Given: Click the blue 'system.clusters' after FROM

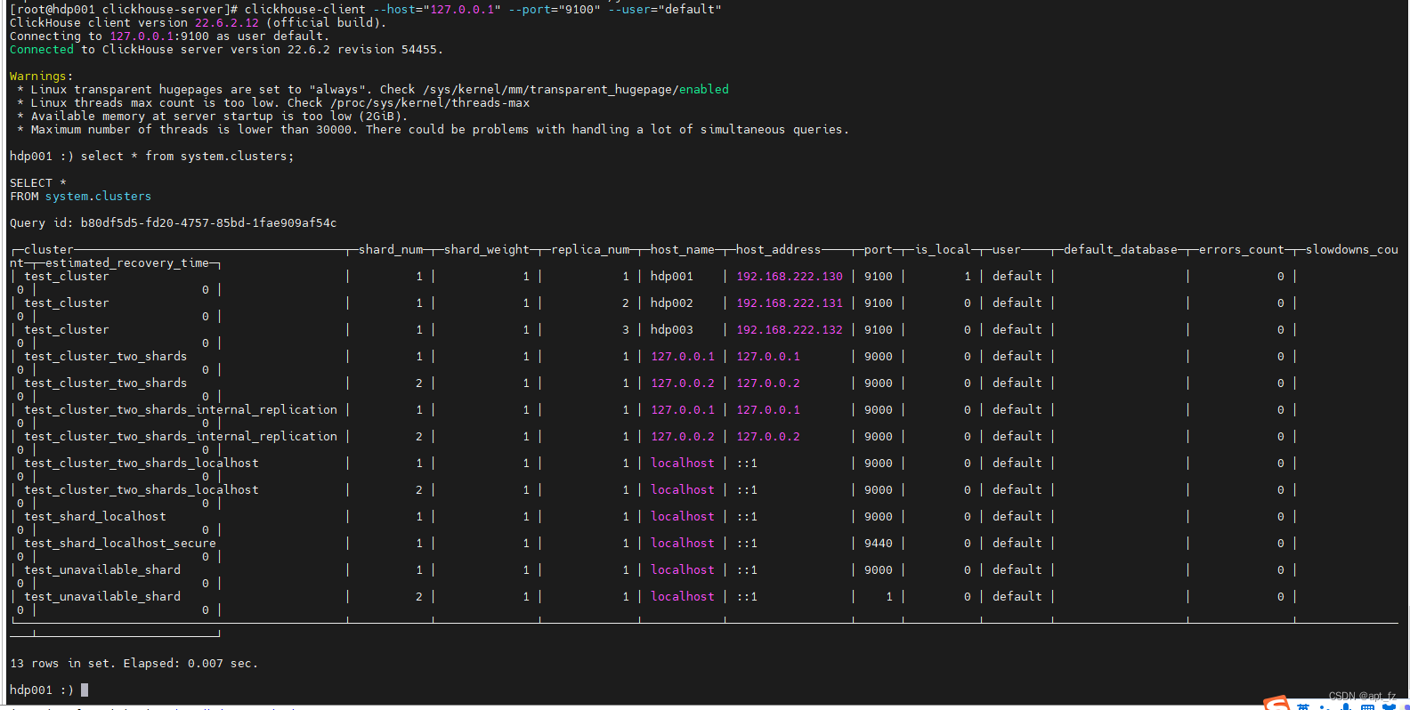Looking at the screenshot, I should pyautogui.click(x=99, y=197).
